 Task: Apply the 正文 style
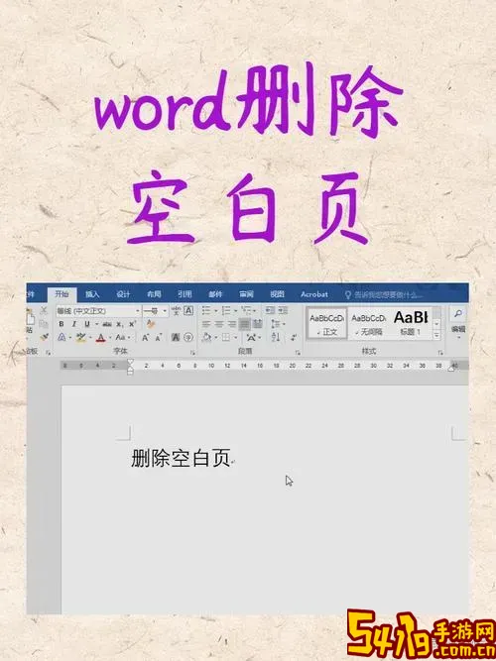click(x=326, y=323)
